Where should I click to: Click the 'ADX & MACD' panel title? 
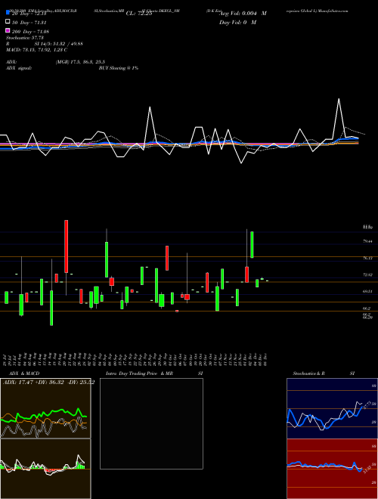tap(24, 373)
